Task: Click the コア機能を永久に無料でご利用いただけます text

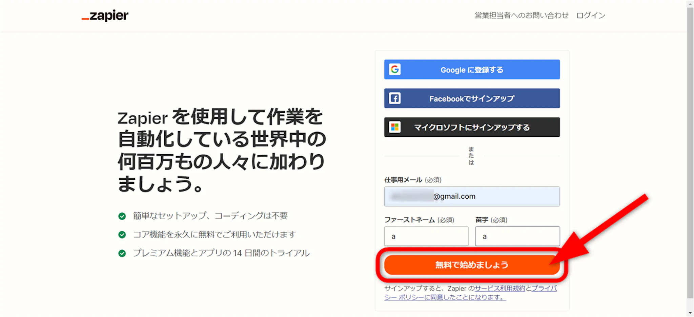Action: [x=215, y=234]
